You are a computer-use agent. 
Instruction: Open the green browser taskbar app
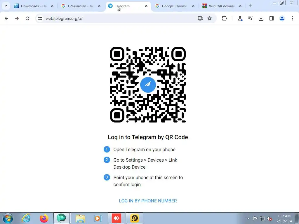point(61,218)
